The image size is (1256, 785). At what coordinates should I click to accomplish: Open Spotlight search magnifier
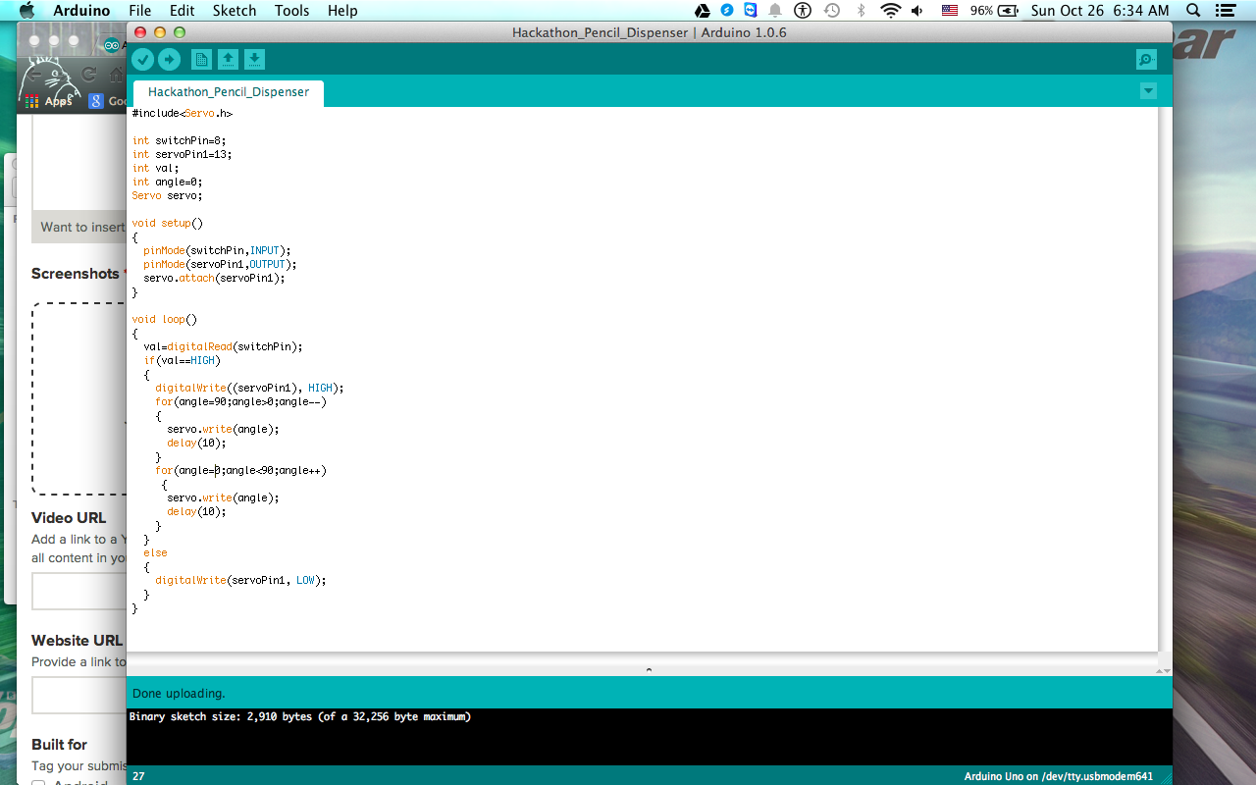coord(1194,11)
